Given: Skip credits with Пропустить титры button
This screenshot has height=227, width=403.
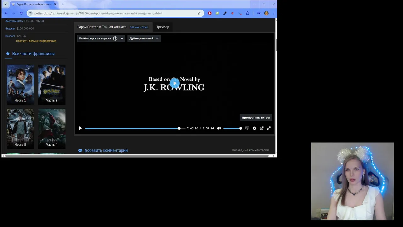Looking at the screenshot, I should 256,118.
